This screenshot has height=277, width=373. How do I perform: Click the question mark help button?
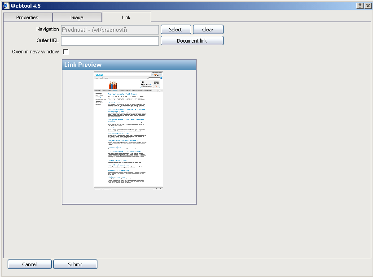360,5
